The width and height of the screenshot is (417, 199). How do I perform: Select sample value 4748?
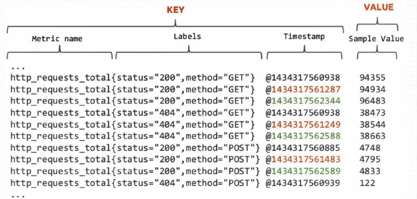tap(370, 148)
